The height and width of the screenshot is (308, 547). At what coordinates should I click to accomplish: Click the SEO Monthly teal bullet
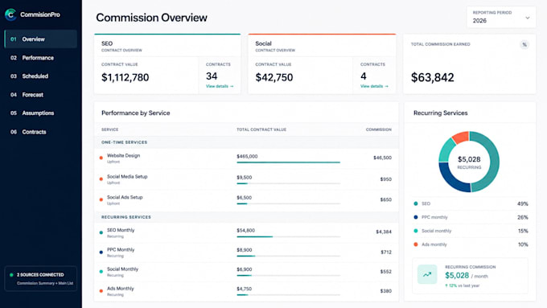101,232
